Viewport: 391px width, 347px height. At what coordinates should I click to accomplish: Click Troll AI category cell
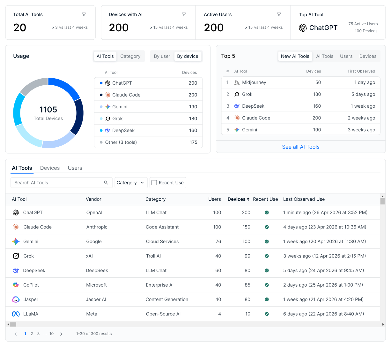click(153, 256)
